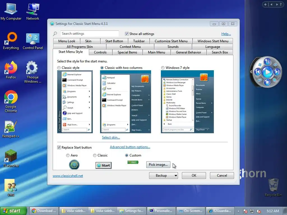Open the Language tab
Image resolution: width=287 pixels, height=215 pixels.
point(213,47)
